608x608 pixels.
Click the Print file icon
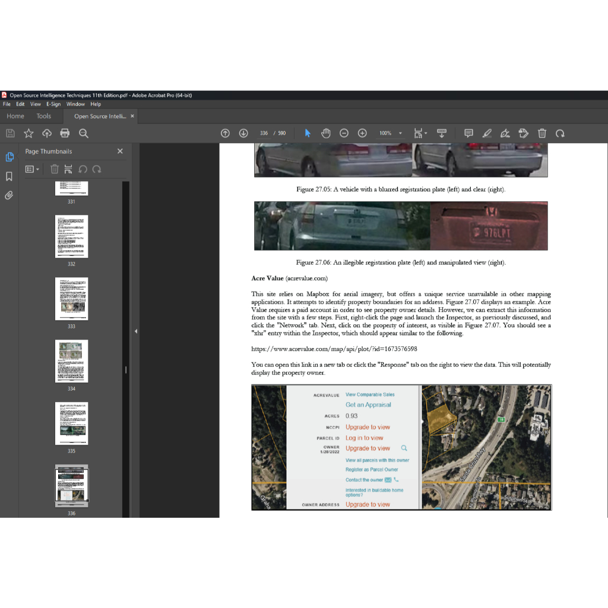[x=65, y=134]
